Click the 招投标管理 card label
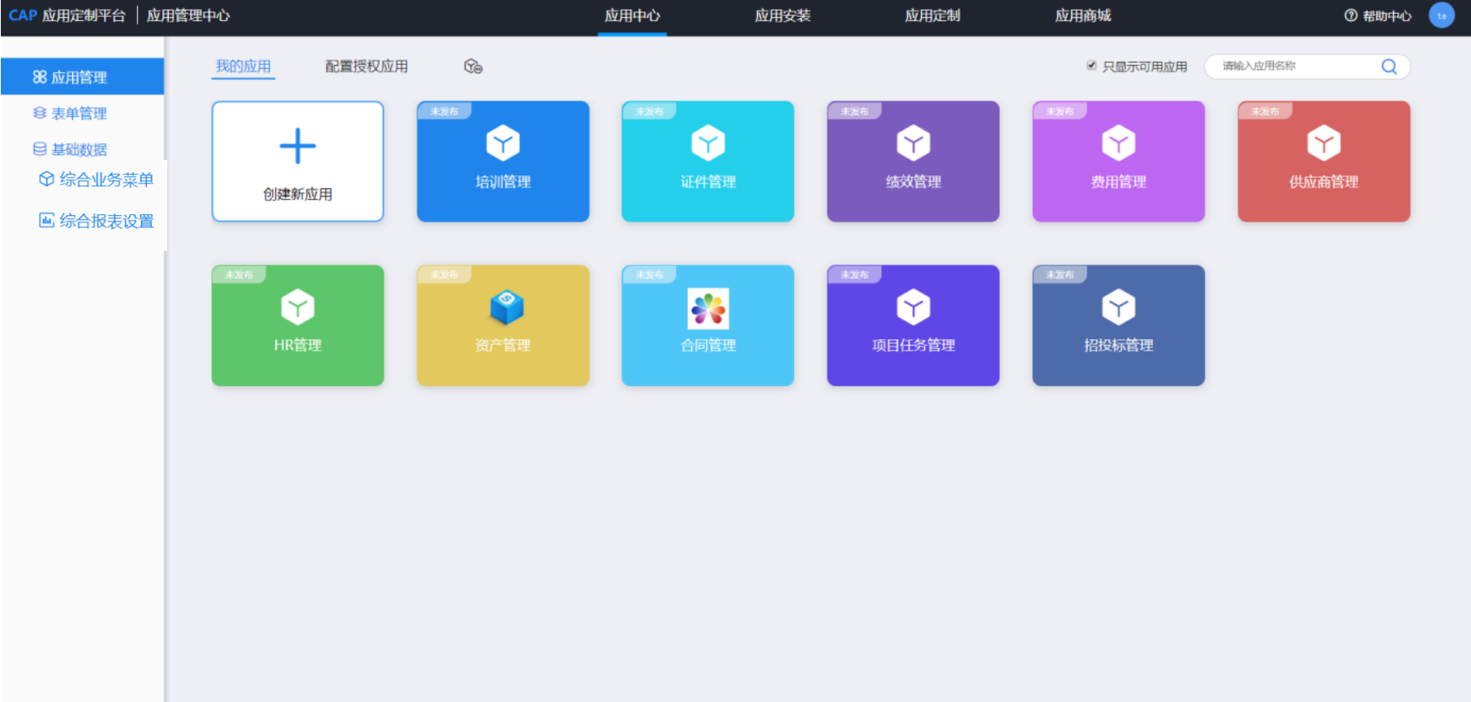This screenshot has height=702, width=1471. point(1119,345)
